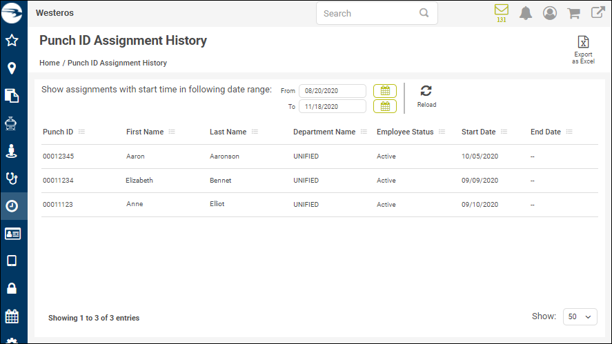612x344 pixels.
Task: Click the To date field 11/18/2020
Action: [x=333, y=106]
